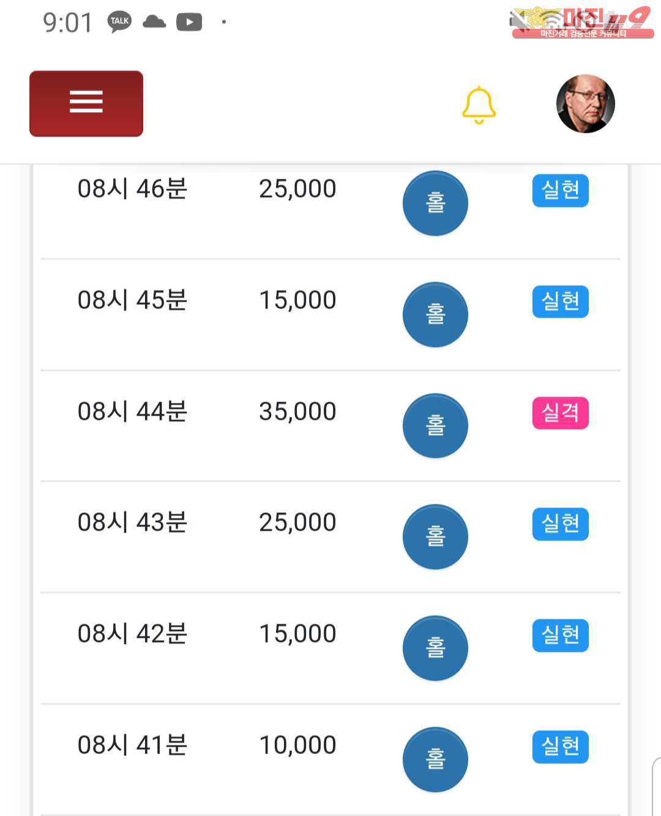Tap the yellow notification bell
Viewport: 661px width, 816px height.
pos(479,105)
